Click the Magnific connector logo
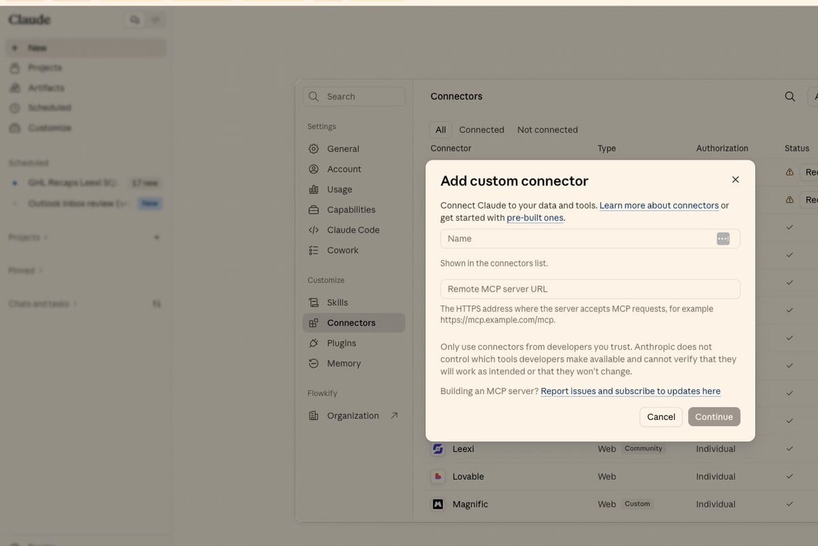Viewport: 818px width, 546px height. [x=438, y=504]
